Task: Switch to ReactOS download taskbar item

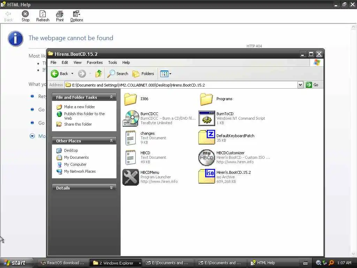Action: (62, 263)
